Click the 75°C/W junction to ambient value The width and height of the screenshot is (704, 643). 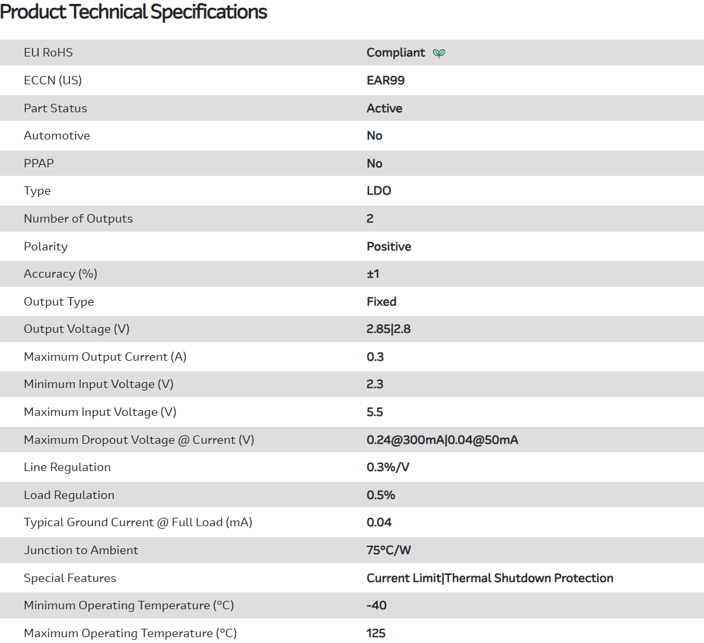(x=389, y=550)
